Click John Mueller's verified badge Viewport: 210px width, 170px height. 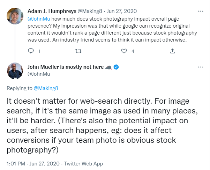(117, 67)
